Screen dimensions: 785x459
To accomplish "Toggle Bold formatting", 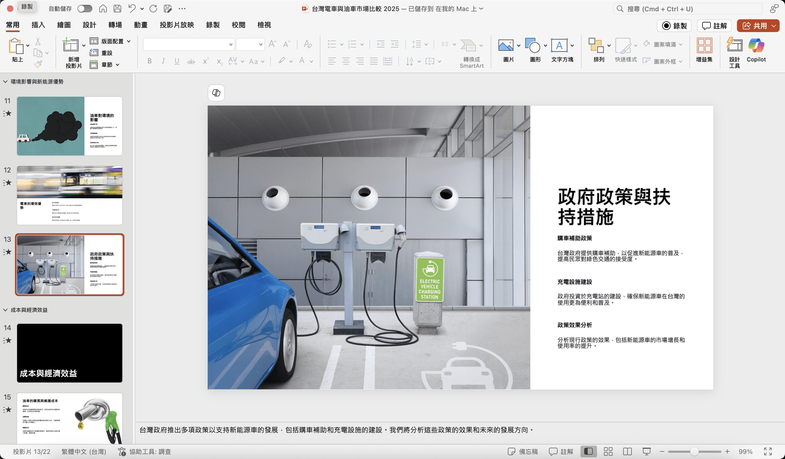I will (149, 61).
